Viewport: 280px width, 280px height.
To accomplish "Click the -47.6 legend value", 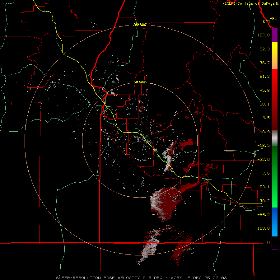I will [x=264, y=173].
